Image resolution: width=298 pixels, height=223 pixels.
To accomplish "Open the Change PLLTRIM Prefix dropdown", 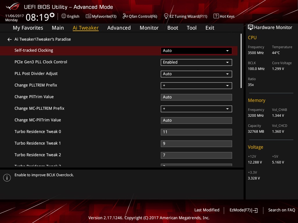I will [196, 86].
